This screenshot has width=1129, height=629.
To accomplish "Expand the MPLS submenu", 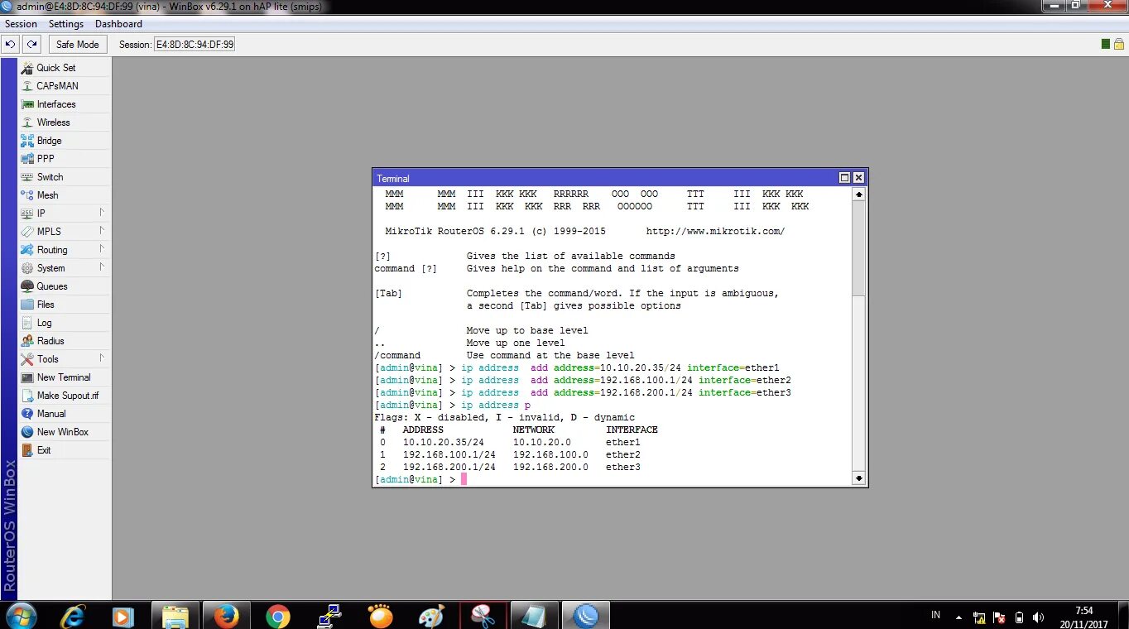I will point(64,232).
